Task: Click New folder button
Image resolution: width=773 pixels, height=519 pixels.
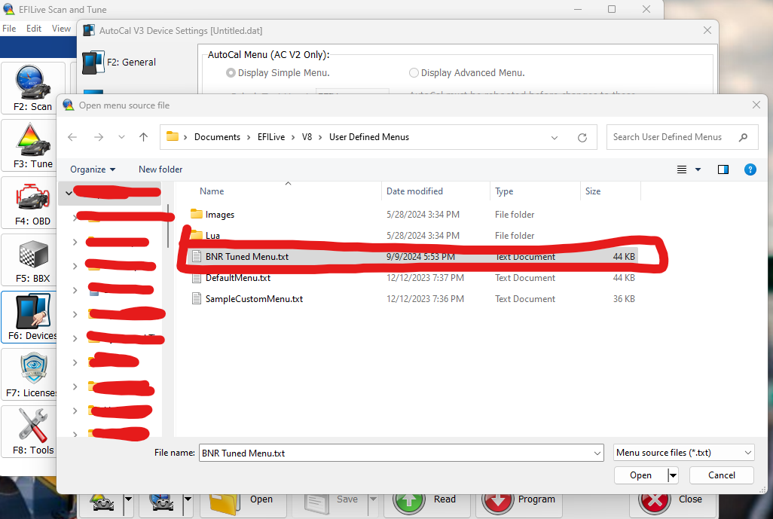Action: tap(160, 169)
